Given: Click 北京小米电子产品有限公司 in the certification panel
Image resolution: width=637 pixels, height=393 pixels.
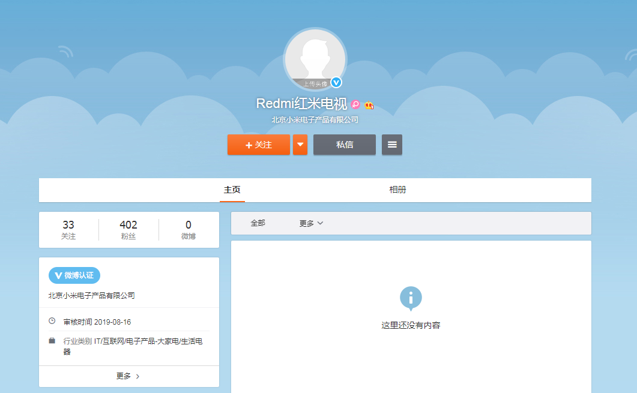Looking at the screenshot, I should 91,296.
